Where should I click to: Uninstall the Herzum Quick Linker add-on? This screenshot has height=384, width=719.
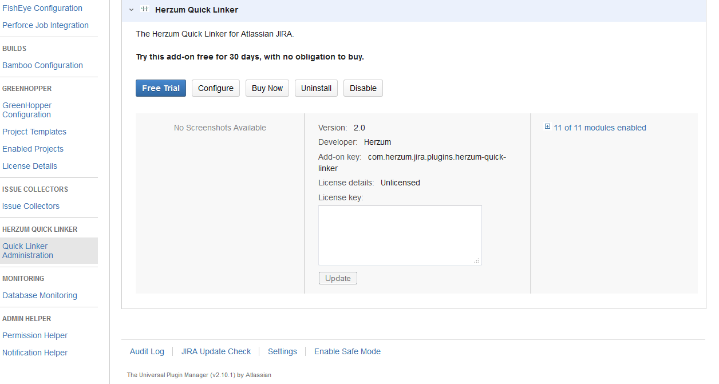(316, 88)
